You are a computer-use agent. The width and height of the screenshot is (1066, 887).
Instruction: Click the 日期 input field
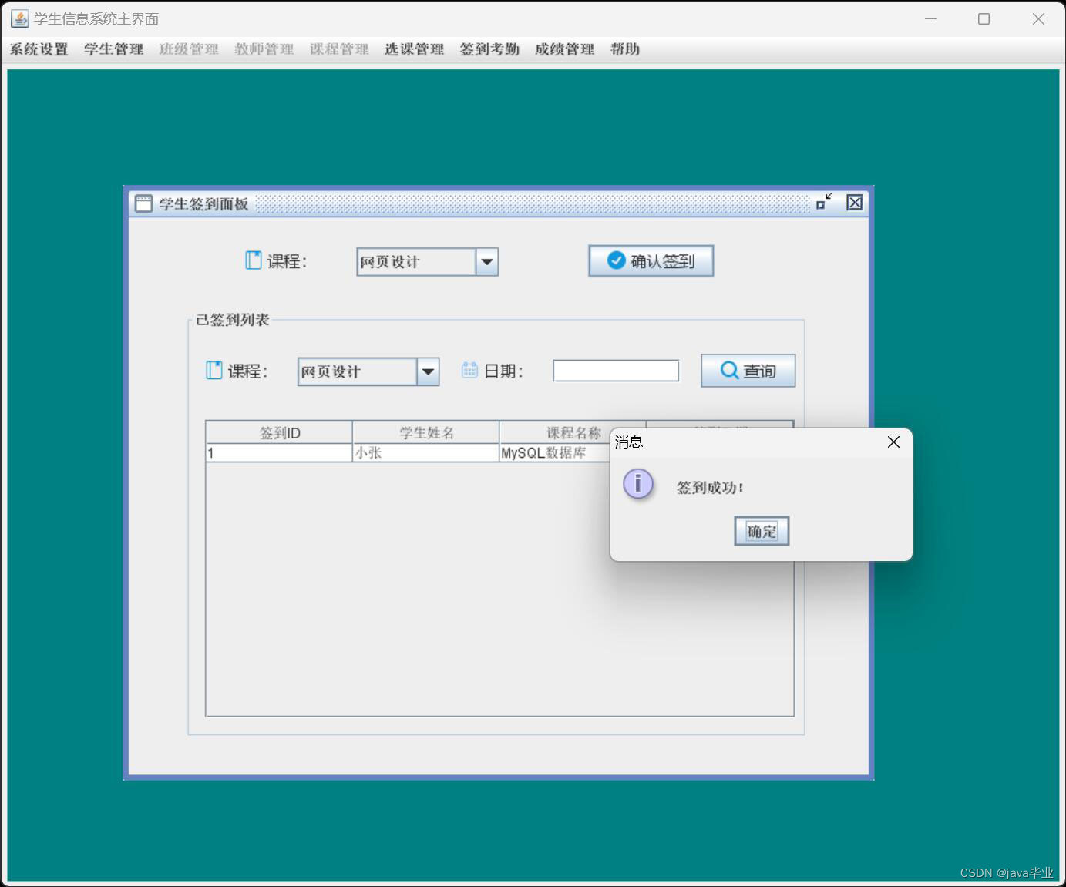click(616, 371)
